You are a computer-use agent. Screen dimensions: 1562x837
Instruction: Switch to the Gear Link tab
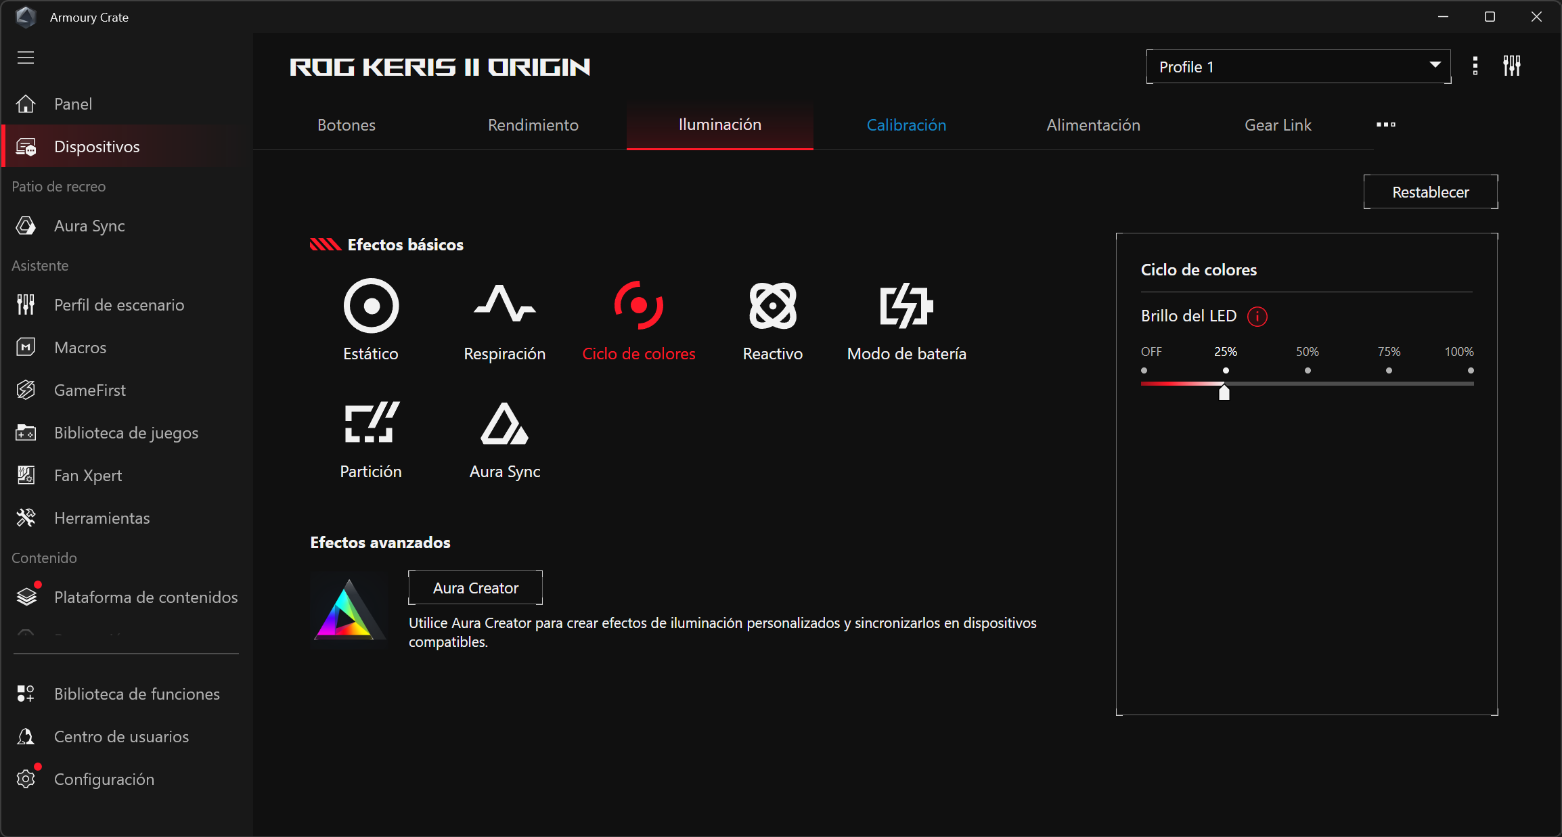coord(1278,125)
